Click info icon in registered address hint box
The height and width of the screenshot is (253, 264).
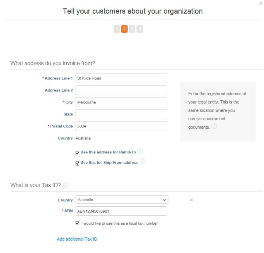[x=214, y=126]
